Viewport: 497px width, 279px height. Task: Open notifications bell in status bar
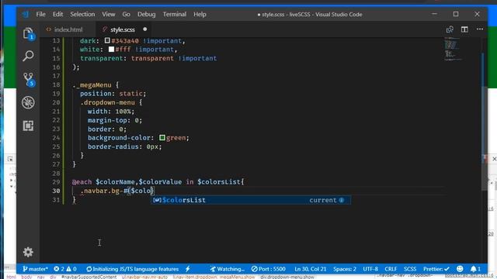pos(475,269)
